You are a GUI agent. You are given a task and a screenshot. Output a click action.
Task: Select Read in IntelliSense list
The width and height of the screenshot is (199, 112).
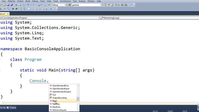tap(63, 101)
